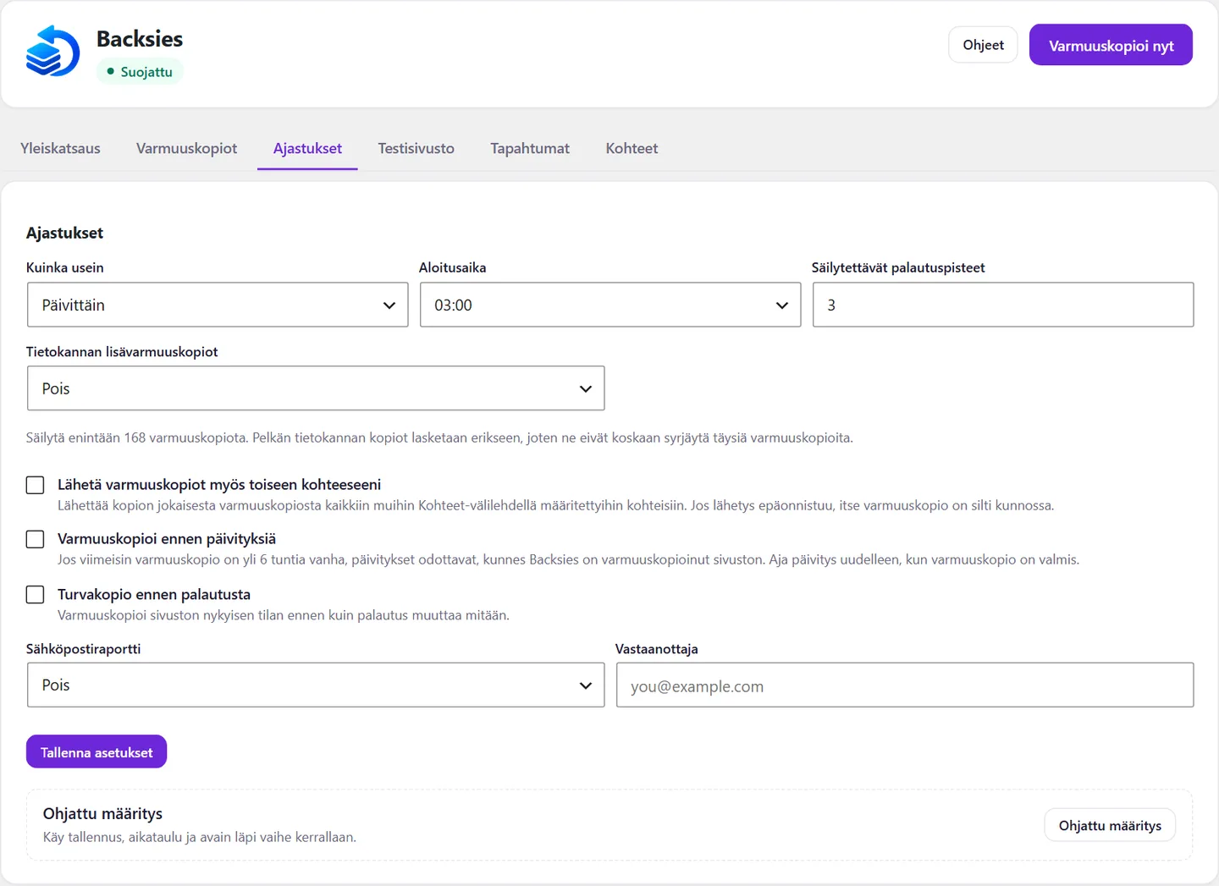Open the 'Sähköpostiraportti' dropdown
This screenshot has height=886, width=1219.
[x=316, y=685]
